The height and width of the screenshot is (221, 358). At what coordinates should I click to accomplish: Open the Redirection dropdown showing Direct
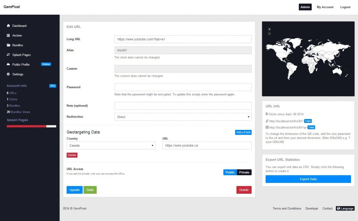182,116
